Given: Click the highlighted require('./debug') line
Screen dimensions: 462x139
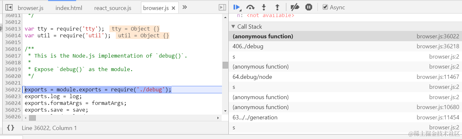Looking at the screenshot, I should 98,89.
